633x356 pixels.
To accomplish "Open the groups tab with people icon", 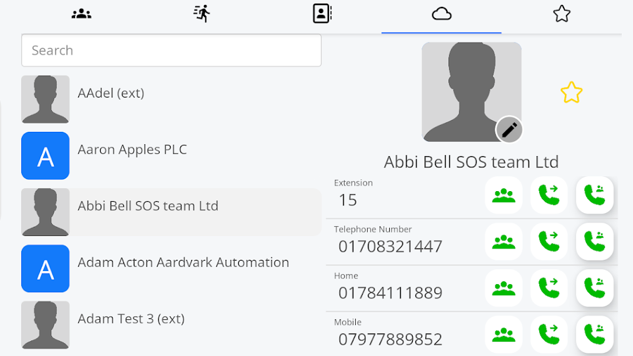I will click(x=81, y=14).
